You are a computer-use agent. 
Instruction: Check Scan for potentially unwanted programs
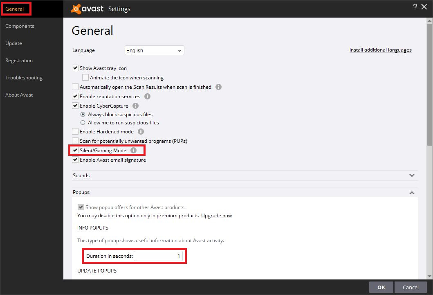(75, 141)
